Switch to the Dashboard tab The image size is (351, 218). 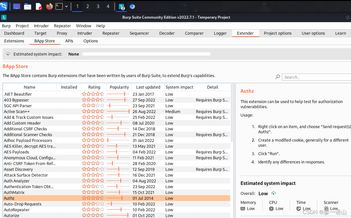click(14, 33)
